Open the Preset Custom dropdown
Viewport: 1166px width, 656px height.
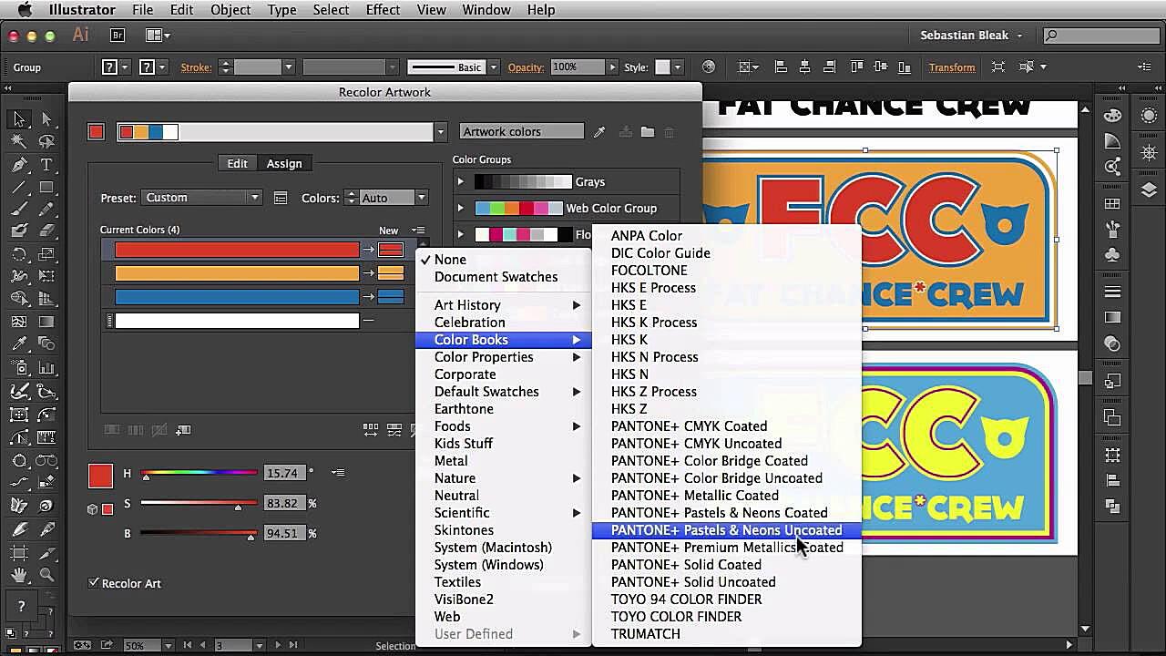coord(201,198)
